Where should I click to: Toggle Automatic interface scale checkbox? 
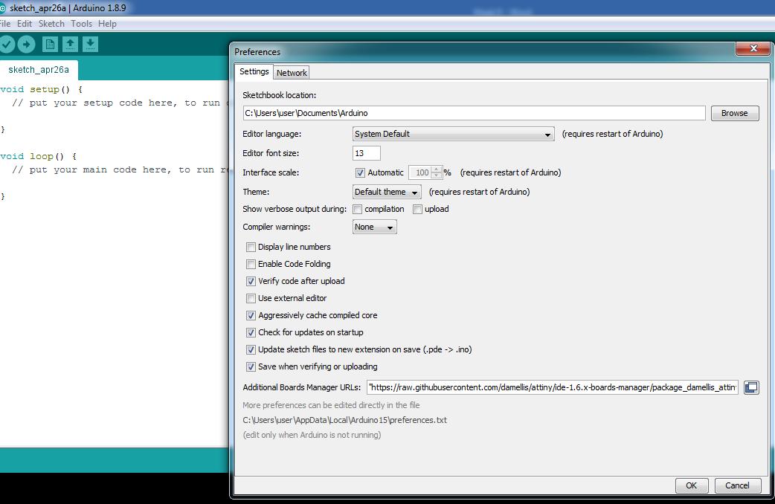tap(360, 173)
